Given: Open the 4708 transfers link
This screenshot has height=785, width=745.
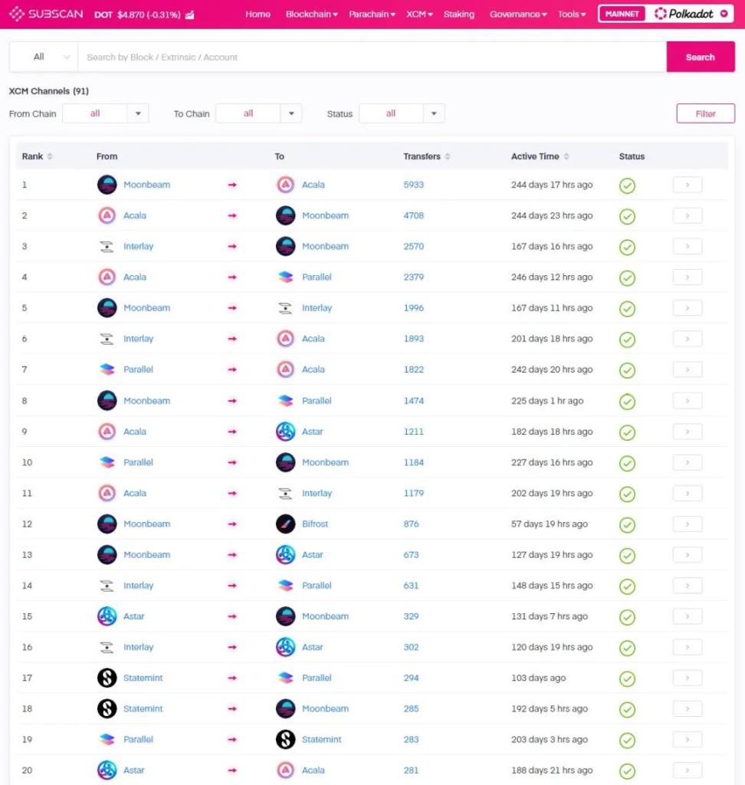Looking at the screenshot, I should [414, 215].
